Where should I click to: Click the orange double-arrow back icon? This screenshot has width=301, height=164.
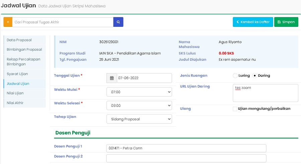click(8, 22)
